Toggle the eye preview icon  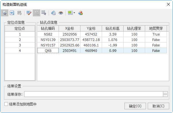(x=61, y=13)
